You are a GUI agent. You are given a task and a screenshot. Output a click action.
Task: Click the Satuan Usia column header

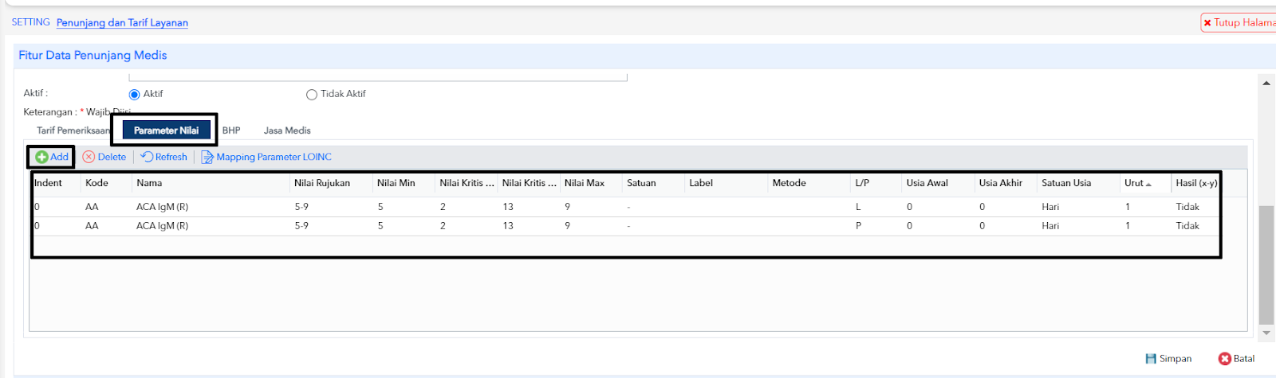pyautogui.click(x=1066, y=183)
